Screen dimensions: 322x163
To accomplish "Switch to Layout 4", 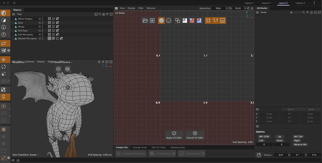I will (x=300, y=3).
